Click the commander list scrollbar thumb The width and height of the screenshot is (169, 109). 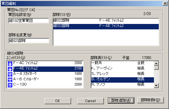[x=156, y=68]
